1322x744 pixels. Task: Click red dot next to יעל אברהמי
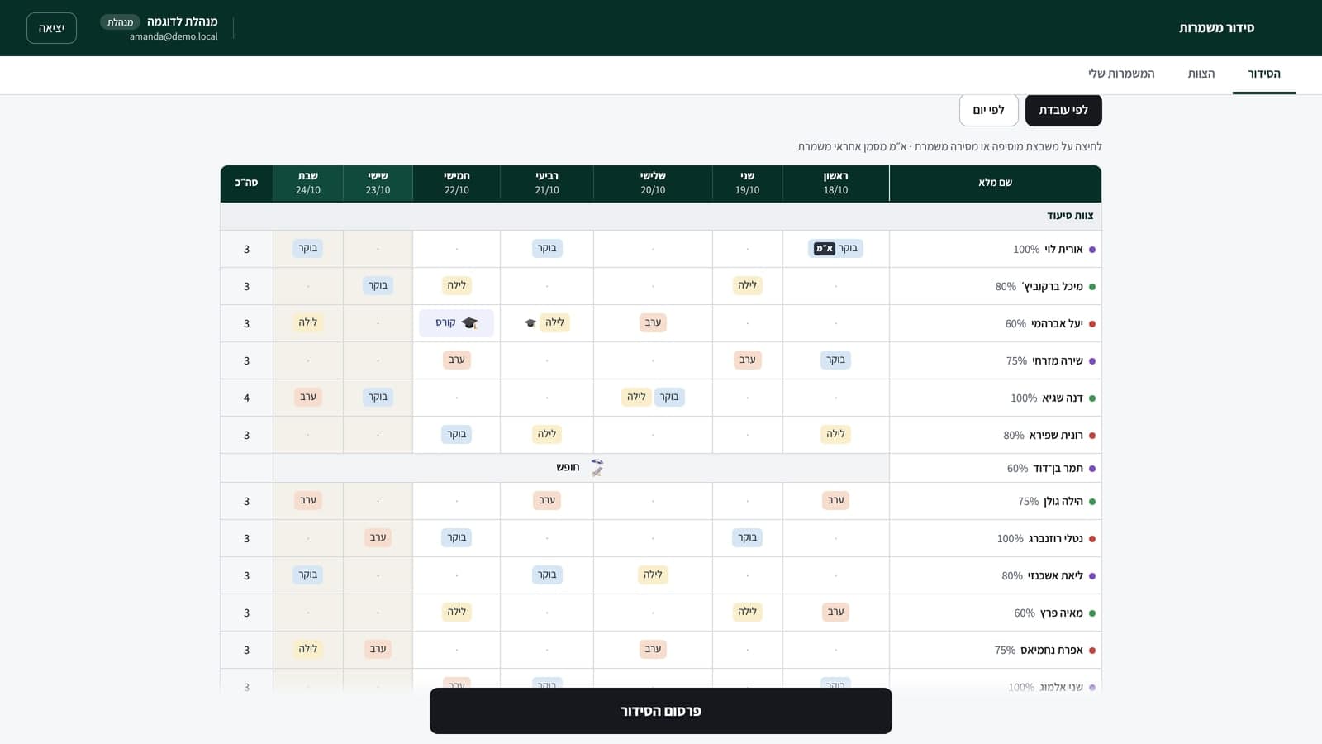(1092, 324)
